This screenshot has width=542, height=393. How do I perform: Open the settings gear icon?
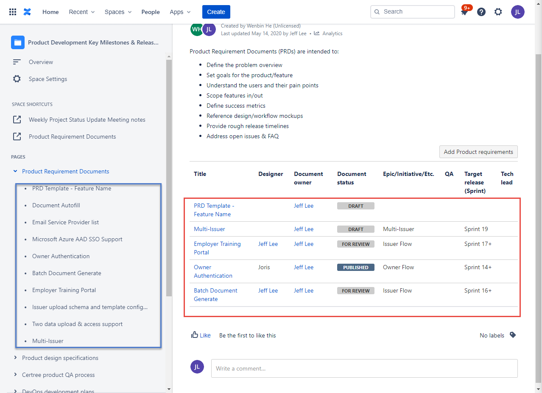[498, 12]
